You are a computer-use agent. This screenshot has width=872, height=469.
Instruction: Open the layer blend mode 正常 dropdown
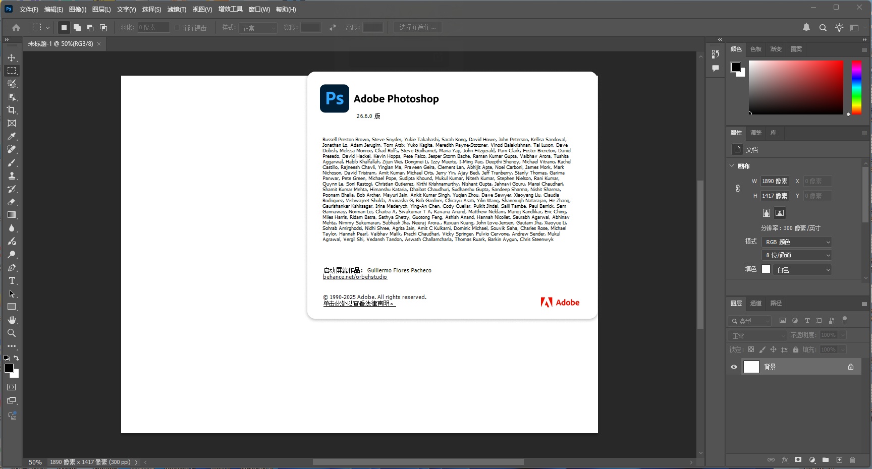pyautogui.click(x=757, y=335)
